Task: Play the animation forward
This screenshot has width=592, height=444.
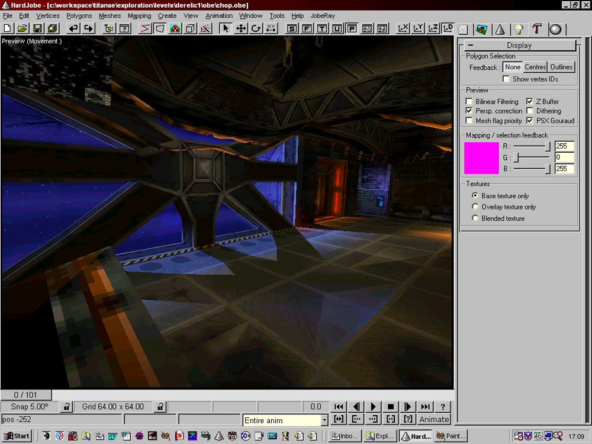Action: tap(373, 407)
